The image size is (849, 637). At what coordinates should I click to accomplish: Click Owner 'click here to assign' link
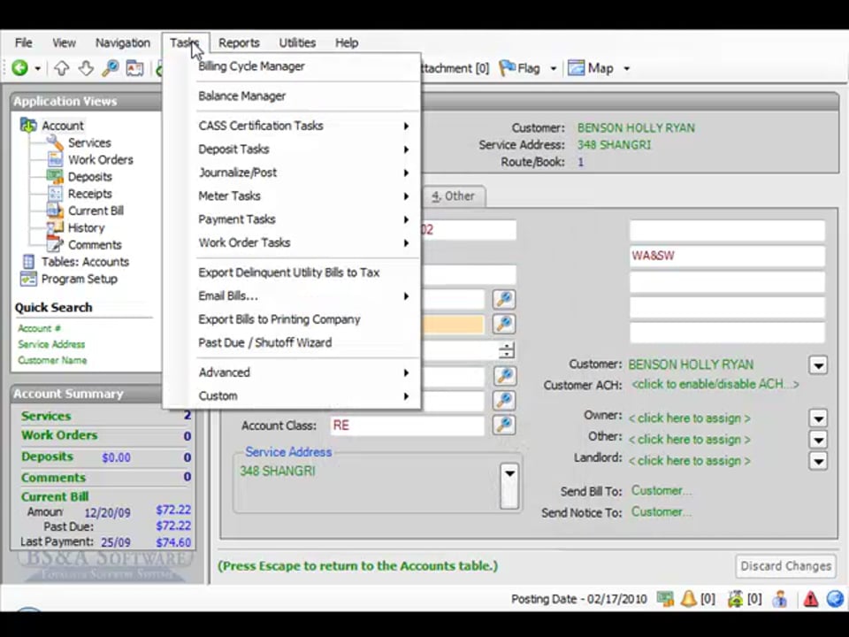689,418
